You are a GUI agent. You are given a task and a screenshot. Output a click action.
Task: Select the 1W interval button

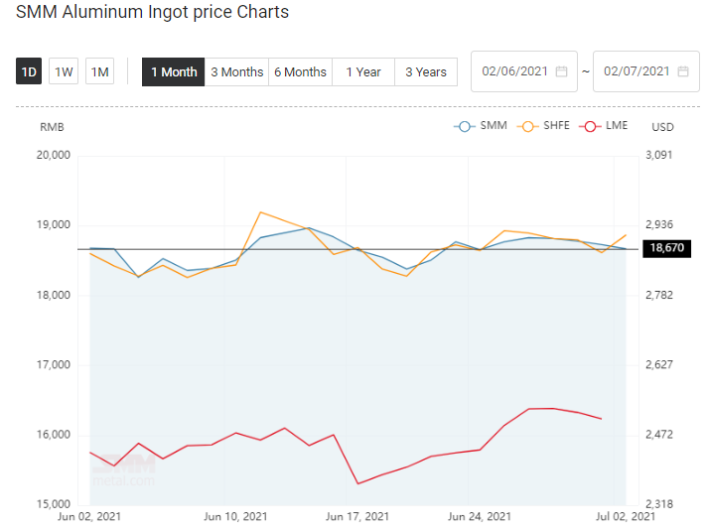pyautogui.click(x=64, y=71)
